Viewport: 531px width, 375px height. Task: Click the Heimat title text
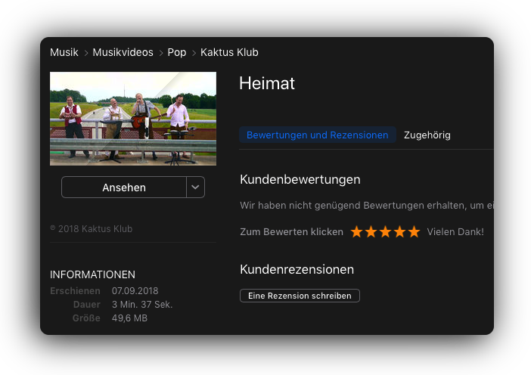(267, 83)
